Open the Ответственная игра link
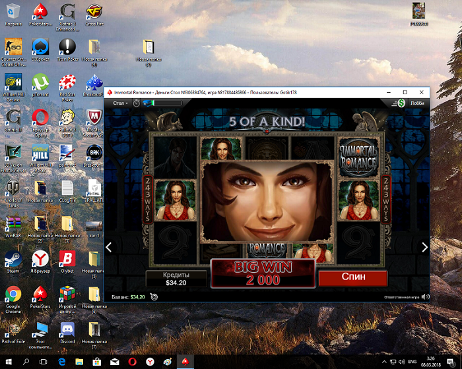Viewport: 462px width, 369px height. (x=401, y=297)
